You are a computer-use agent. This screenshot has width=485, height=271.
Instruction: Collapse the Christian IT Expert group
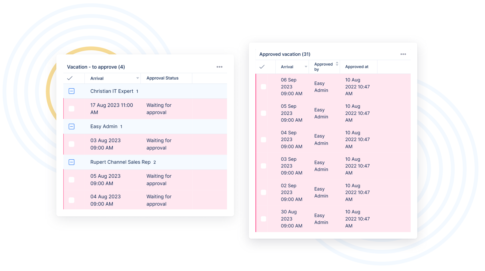71,91
